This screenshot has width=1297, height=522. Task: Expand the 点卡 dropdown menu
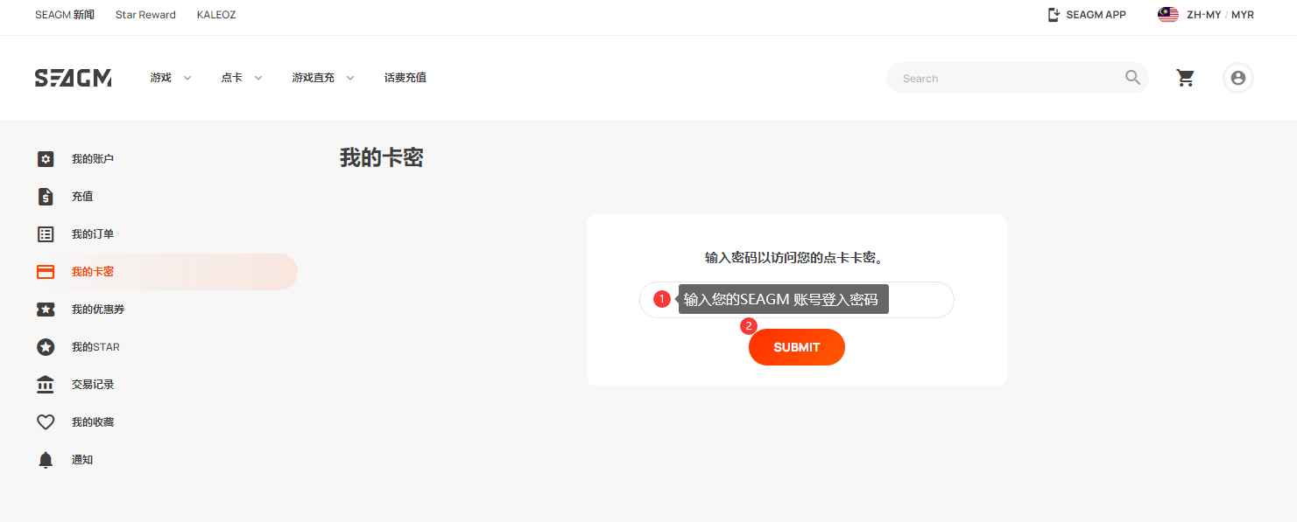coord(242,78)
